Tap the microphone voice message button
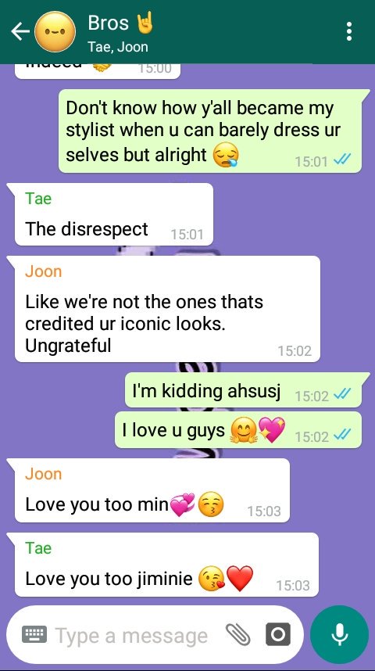Screen dimensions: 375x671 point(340,634)
